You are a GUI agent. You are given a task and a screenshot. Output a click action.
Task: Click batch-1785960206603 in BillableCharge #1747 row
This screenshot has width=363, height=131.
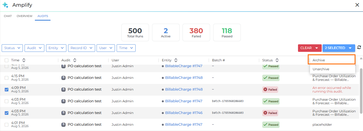click(228, 101)
